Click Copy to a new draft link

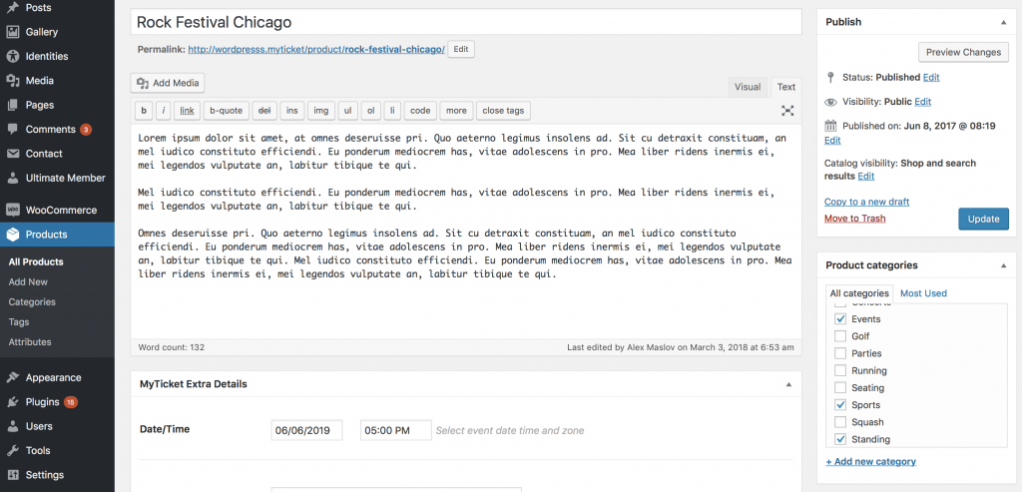pos(867,202)
